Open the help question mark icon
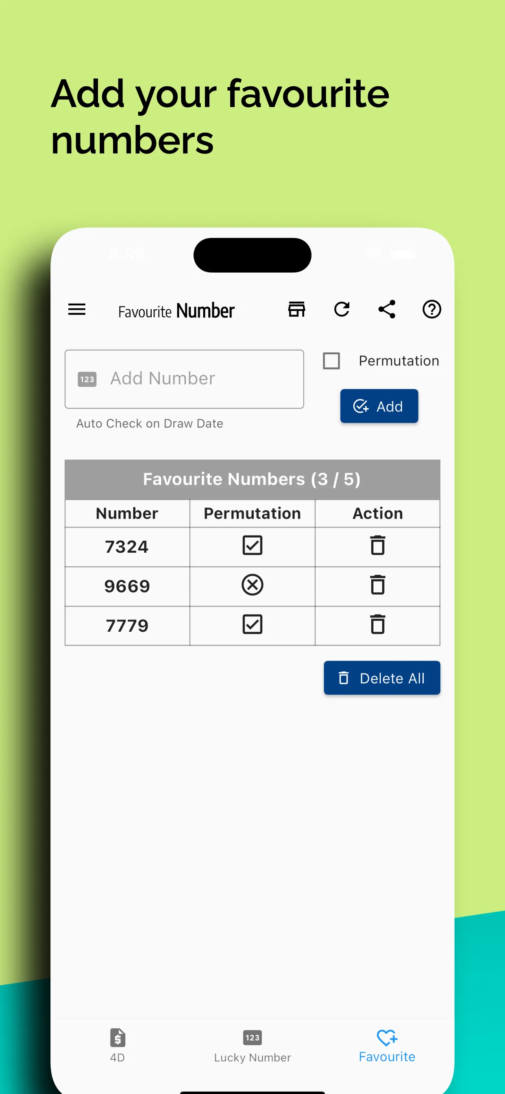The height and width of the screenshot is (1094, 505). pyautogui.click(x=431, y=309)
